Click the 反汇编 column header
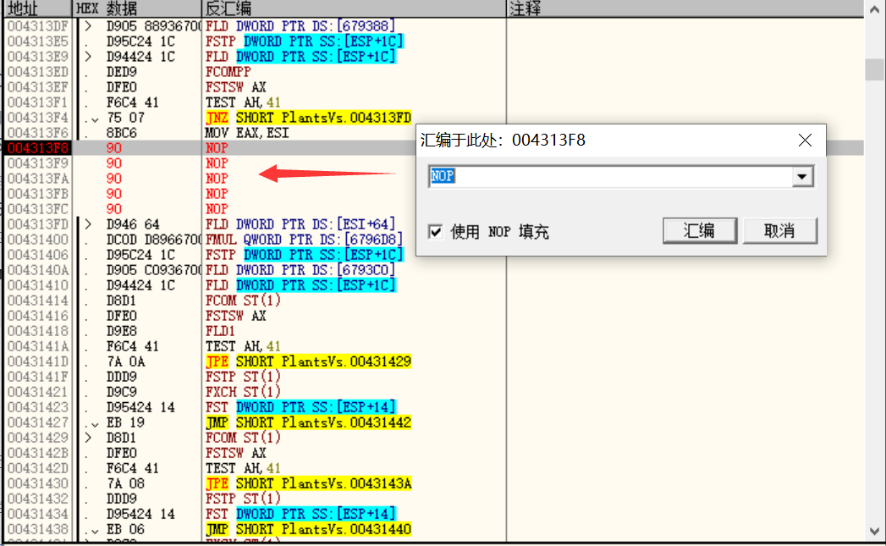 (x=354, y=8)
